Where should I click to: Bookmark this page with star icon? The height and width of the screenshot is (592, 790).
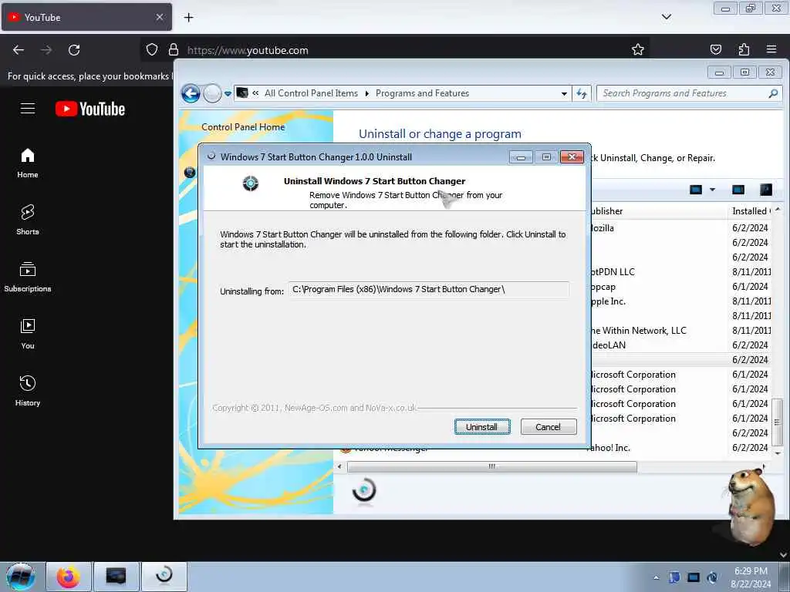[638, 49]
